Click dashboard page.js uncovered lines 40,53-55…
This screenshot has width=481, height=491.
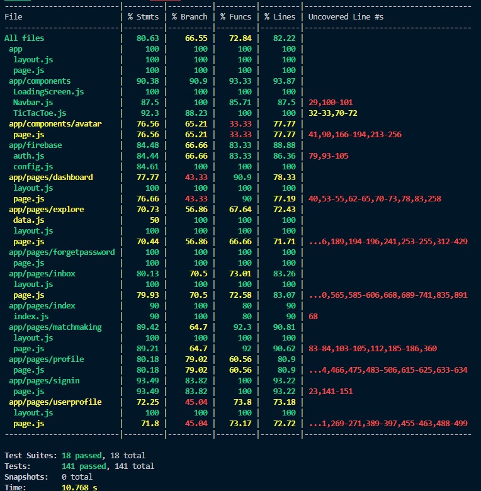coord(375,199)
